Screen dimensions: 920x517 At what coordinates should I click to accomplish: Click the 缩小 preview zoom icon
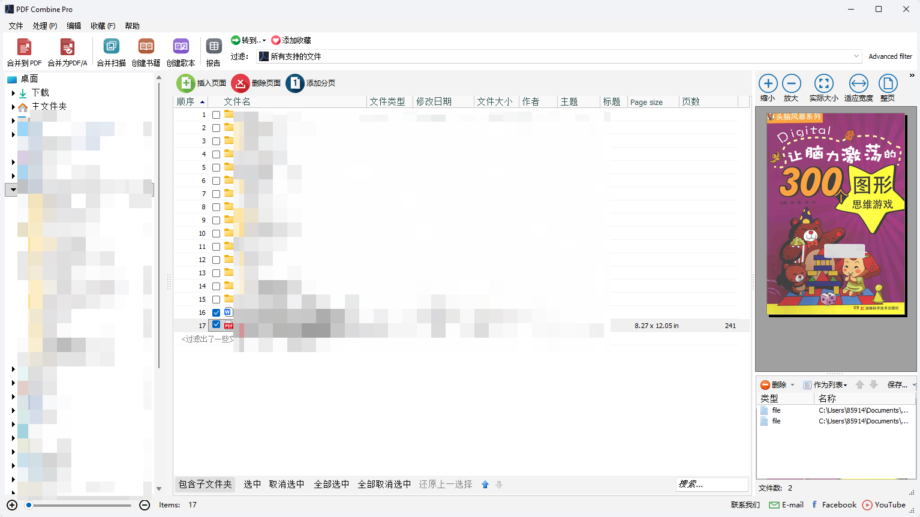click(x=768, y=83)
